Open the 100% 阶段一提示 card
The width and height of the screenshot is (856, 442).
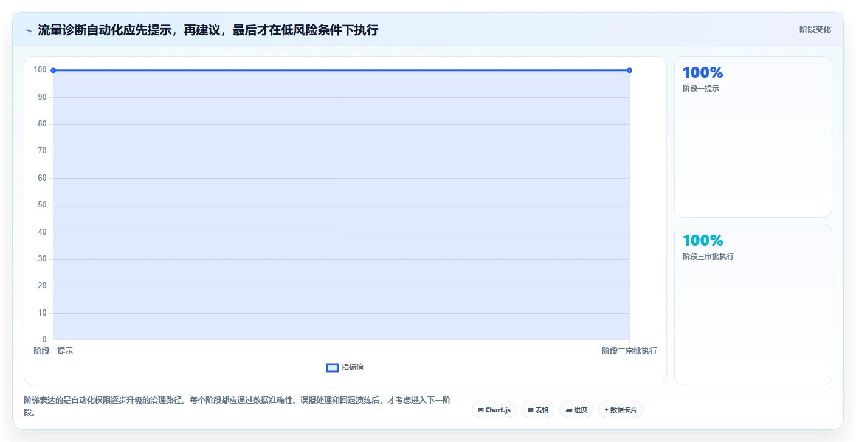coord(753,137)
